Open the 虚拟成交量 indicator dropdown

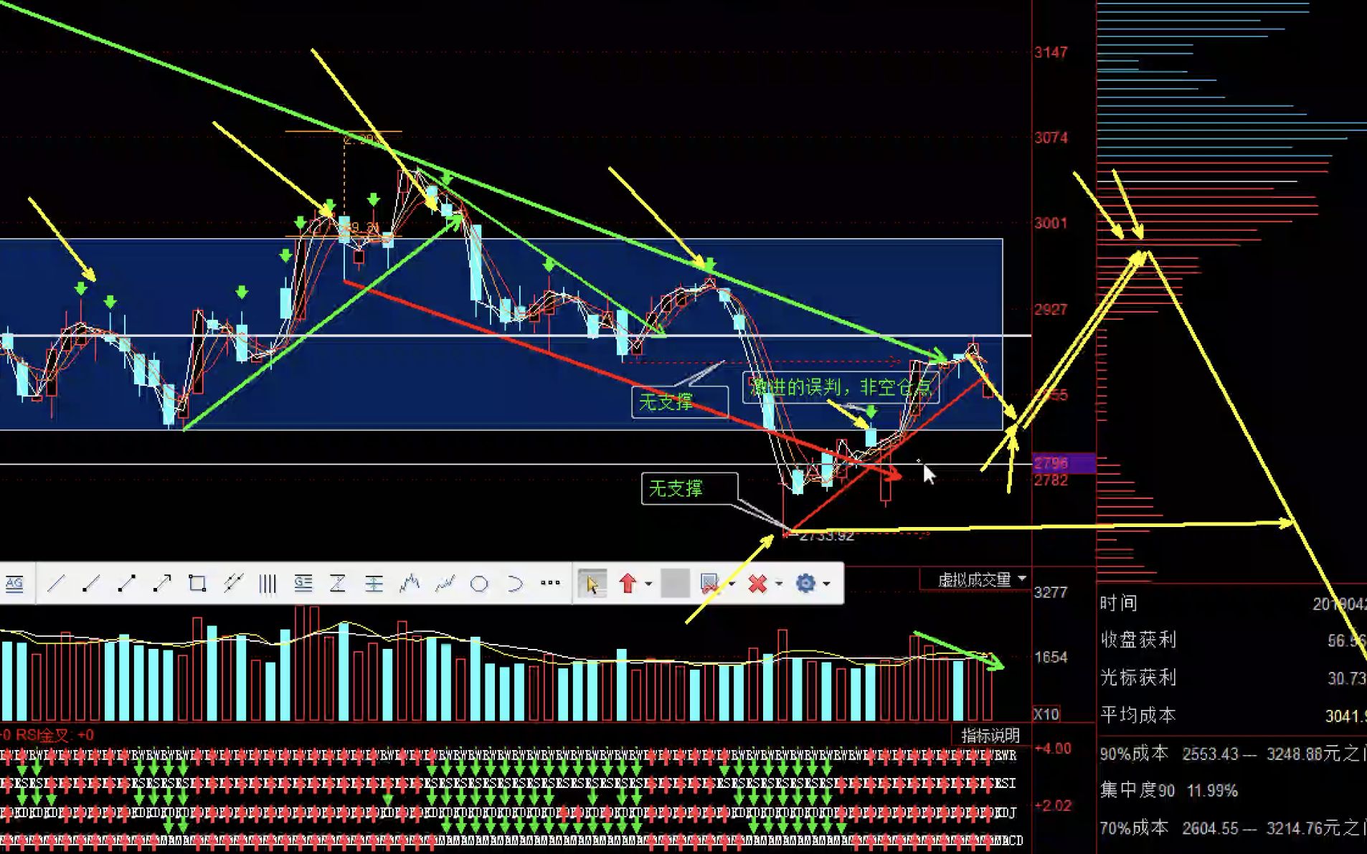[981, 579]
